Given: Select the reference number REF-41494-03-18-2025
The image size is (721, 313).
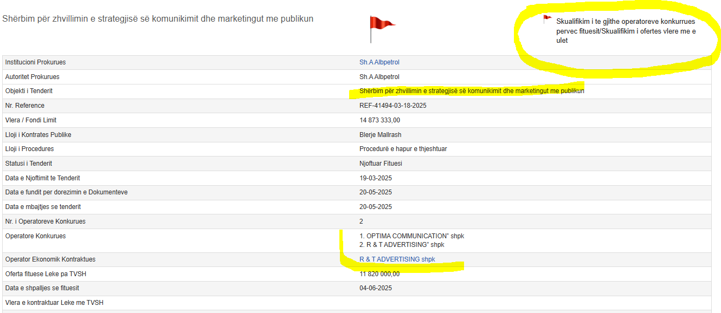Looking at the screenshot, I should (x=392, y=106).
